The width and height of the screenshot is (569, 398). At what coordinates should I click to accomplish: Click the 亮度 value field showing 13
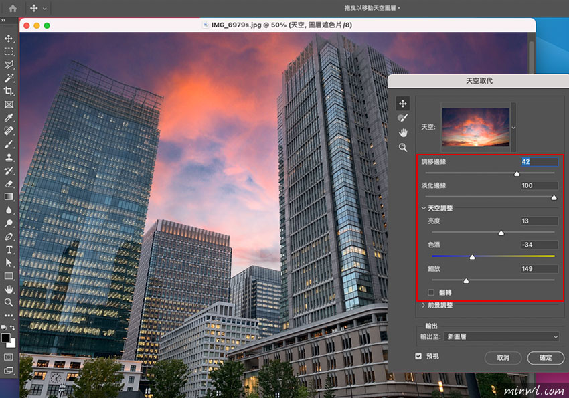(540, 221)
